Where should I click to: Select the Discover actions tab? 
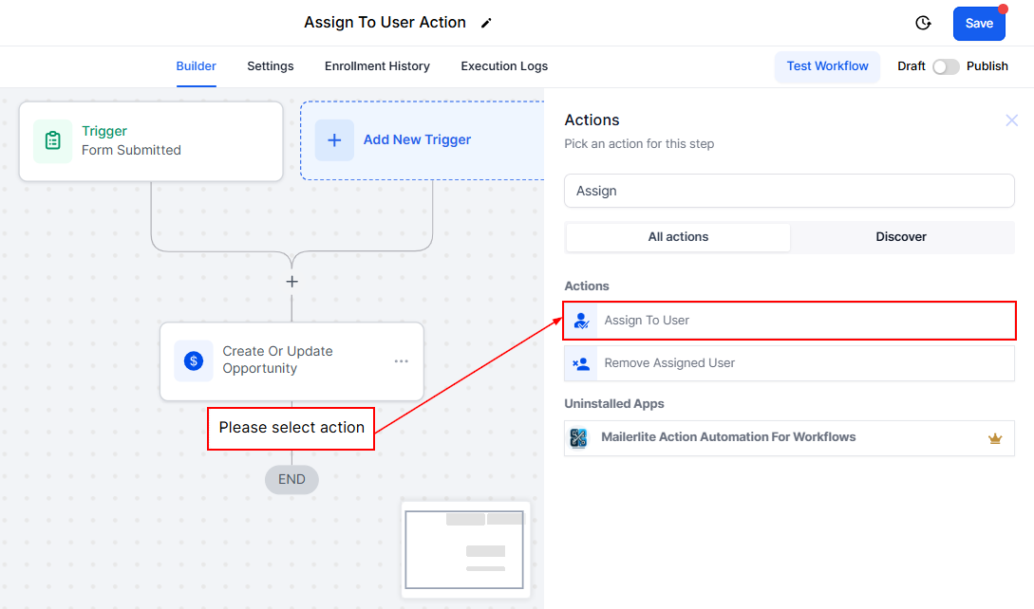tap(901, 237)
